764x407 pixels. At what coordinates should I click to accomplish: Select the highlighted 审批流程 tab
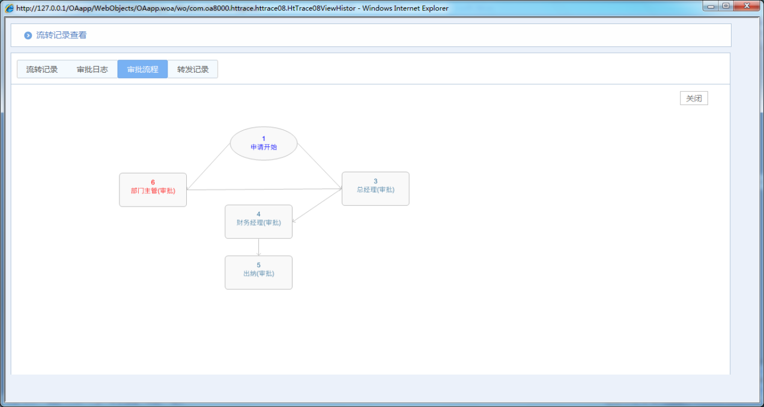point(143,70)
